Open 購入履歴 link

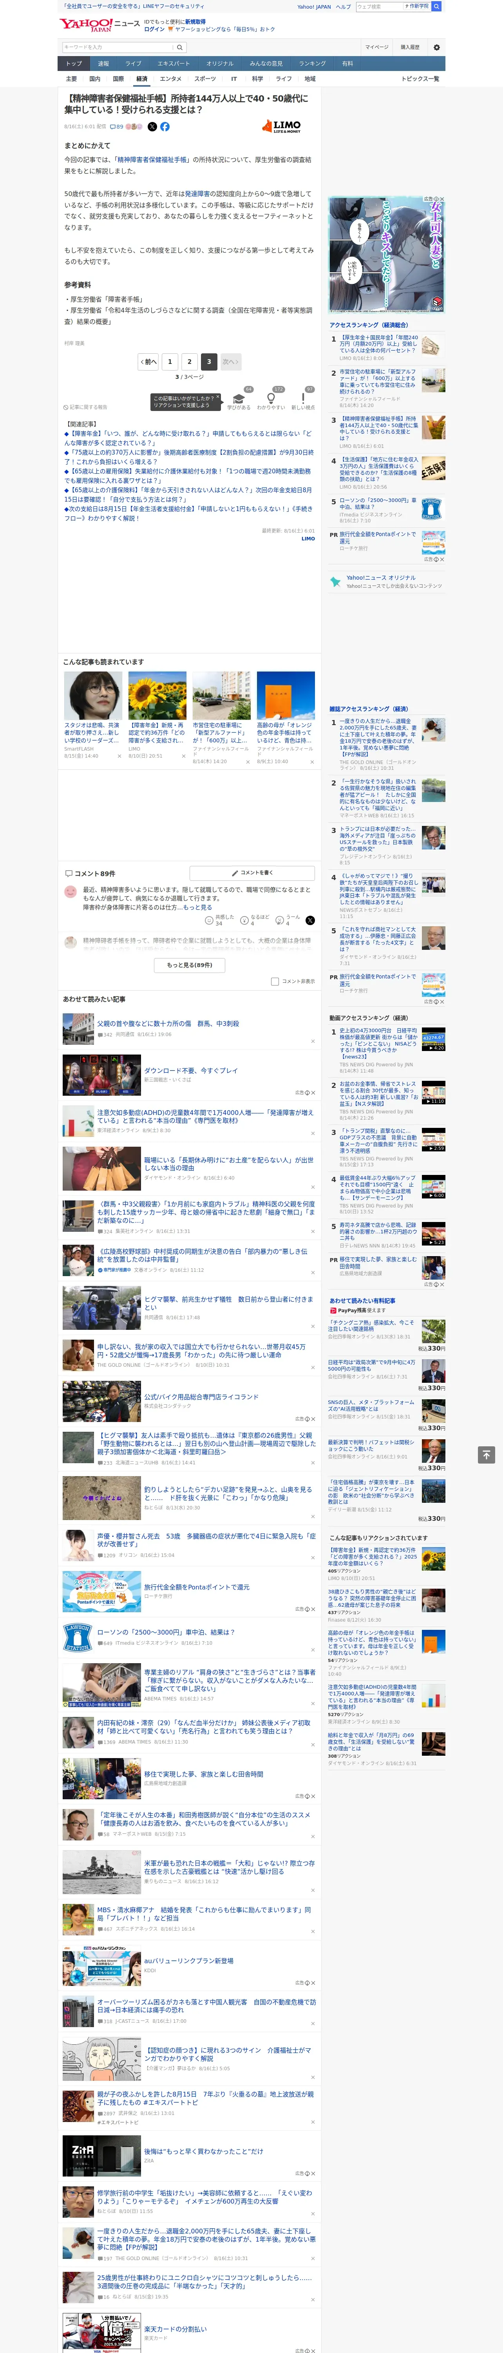410,47
